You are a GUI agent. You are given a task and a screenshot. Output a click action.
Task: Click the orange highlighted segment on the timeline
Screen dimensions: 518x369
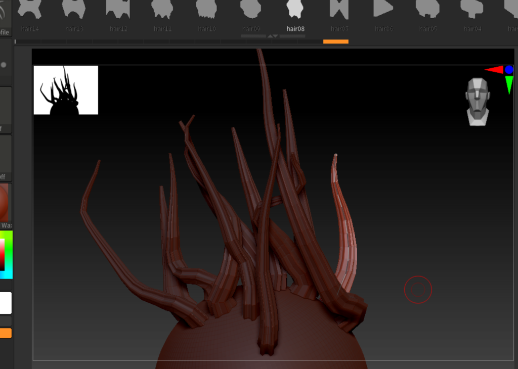(x=336, y=41)
